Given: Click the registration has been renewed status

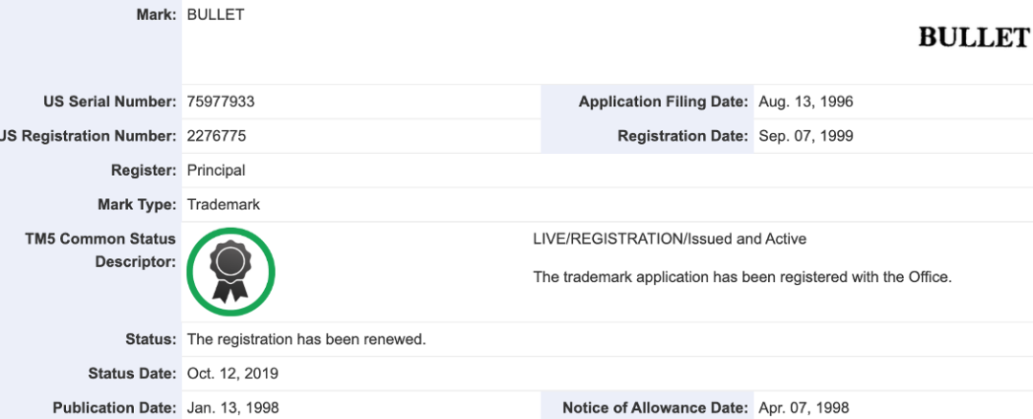Looking at the screenshot, I should coord(307,340).
